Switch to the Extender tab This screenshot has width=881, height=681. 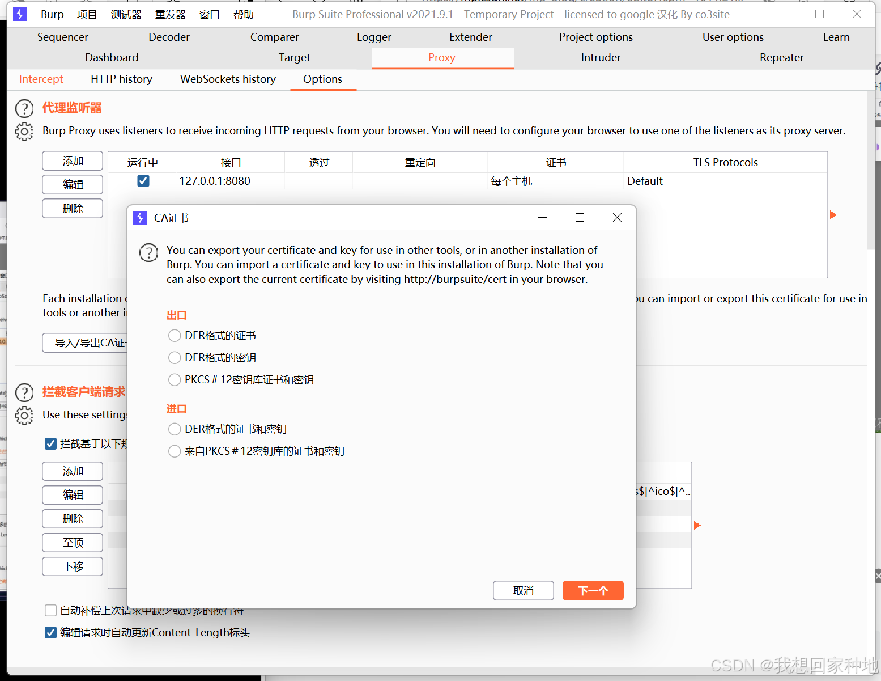(471, 37)
